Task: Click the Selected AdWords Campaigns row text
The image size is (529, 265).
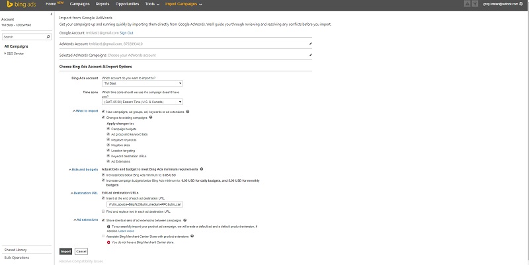Action: [x=108, y=56]
